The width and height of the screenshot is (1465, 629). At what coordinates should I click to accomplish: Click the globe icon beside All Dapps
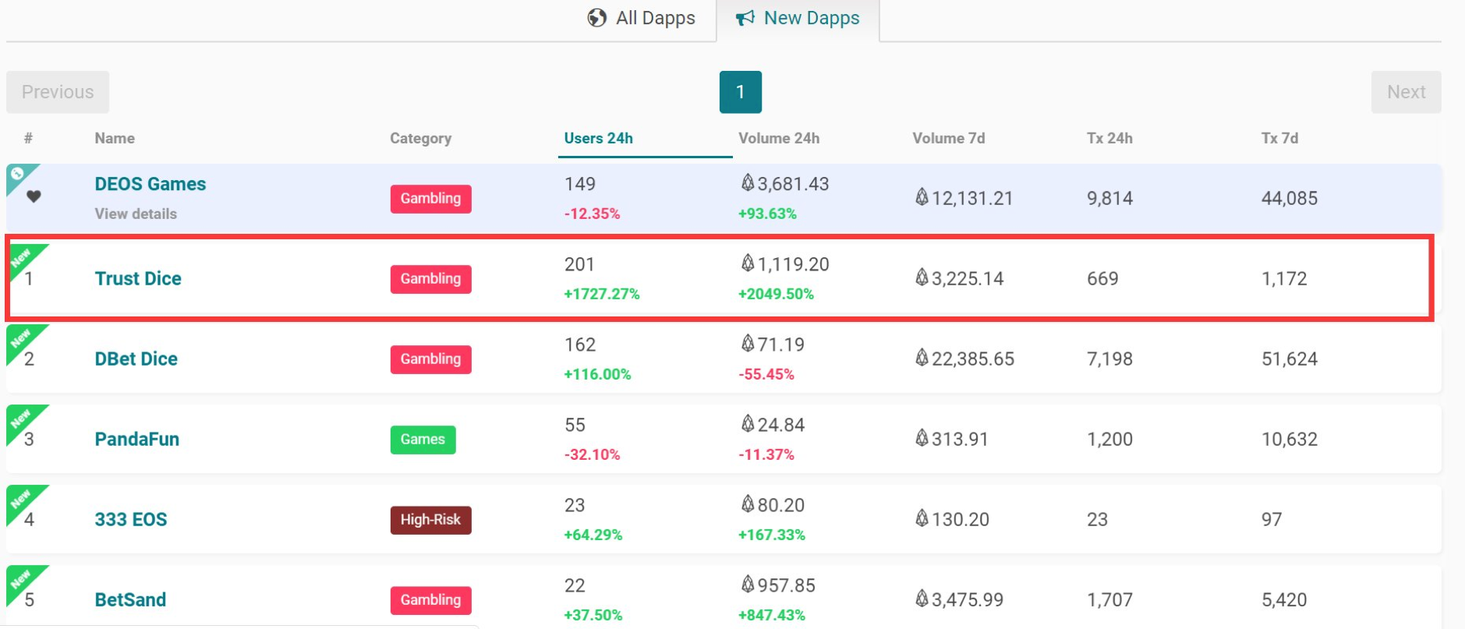[597, 18]
